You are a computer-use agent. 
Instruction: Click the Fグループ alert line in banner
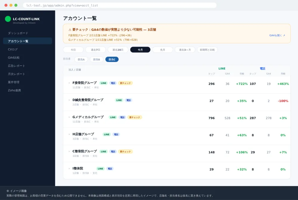[x=100, y=35]
